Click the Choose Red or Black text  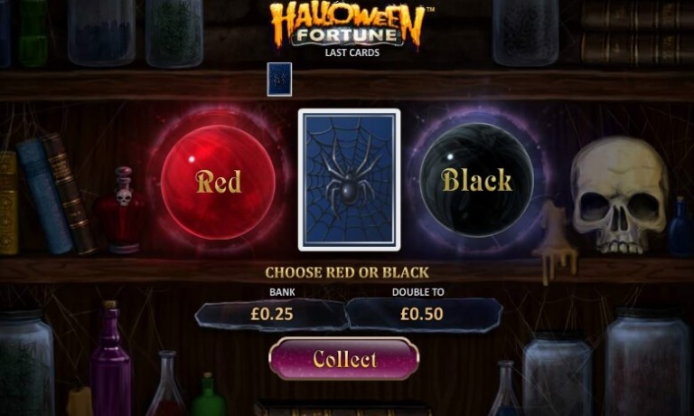(347, 272)
